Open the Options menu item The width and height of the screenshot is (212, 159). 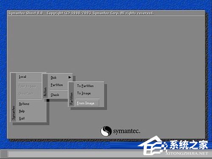pyautogui.click(x=24, y=104)
